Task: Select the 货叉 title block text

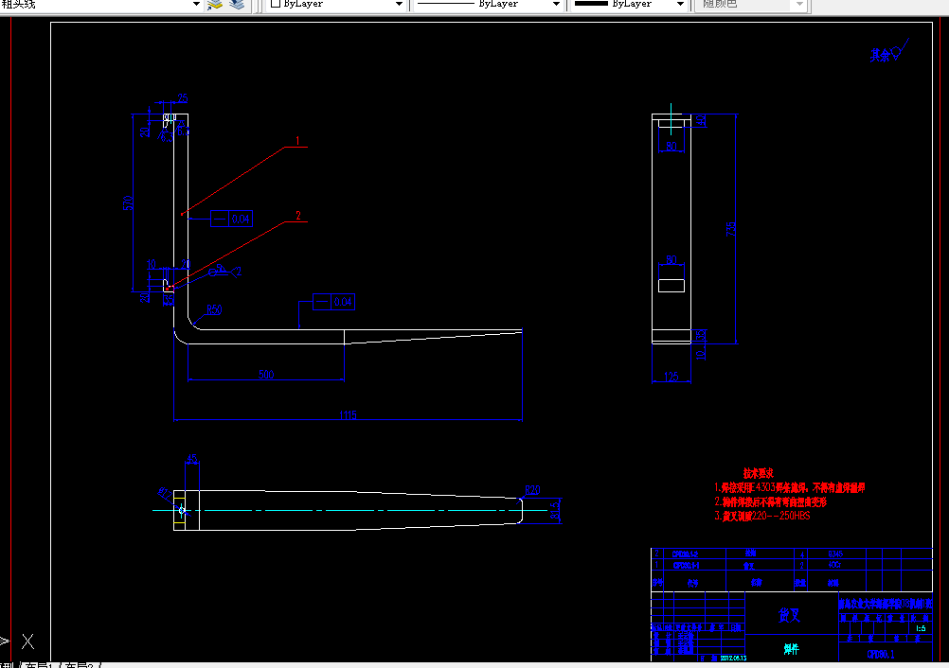Action: (789, 615)
